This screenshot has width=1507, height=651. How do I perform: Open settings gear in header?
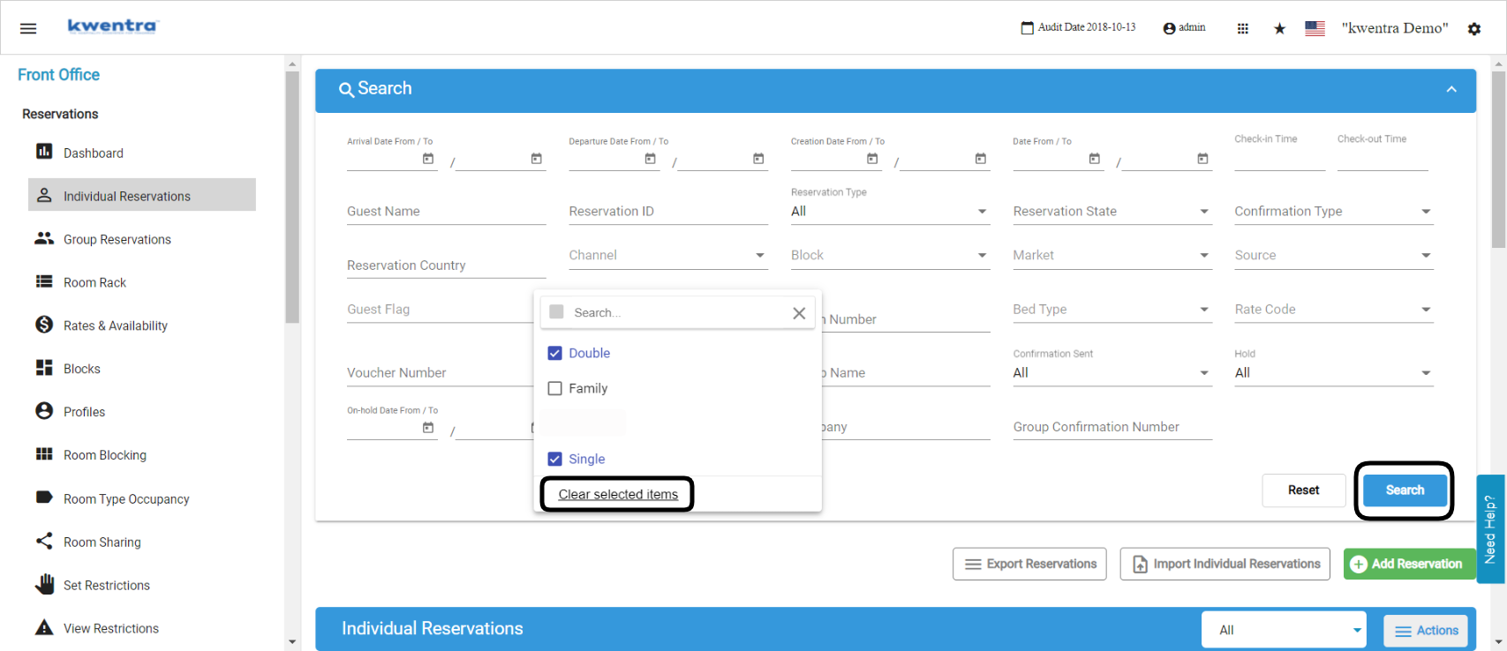(x=1474, y=28)
